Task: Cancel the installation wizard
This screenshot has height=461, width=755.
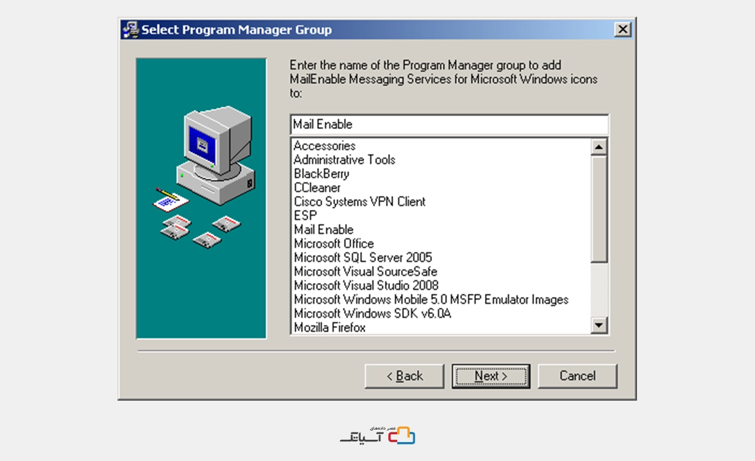Action: 577,376
